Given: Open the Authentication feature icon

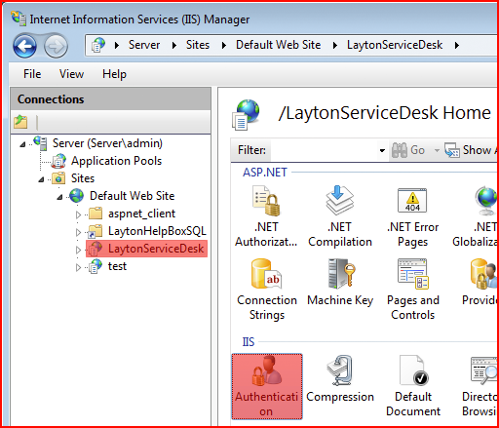Looking at the screenshot, I should pos(267,386).
